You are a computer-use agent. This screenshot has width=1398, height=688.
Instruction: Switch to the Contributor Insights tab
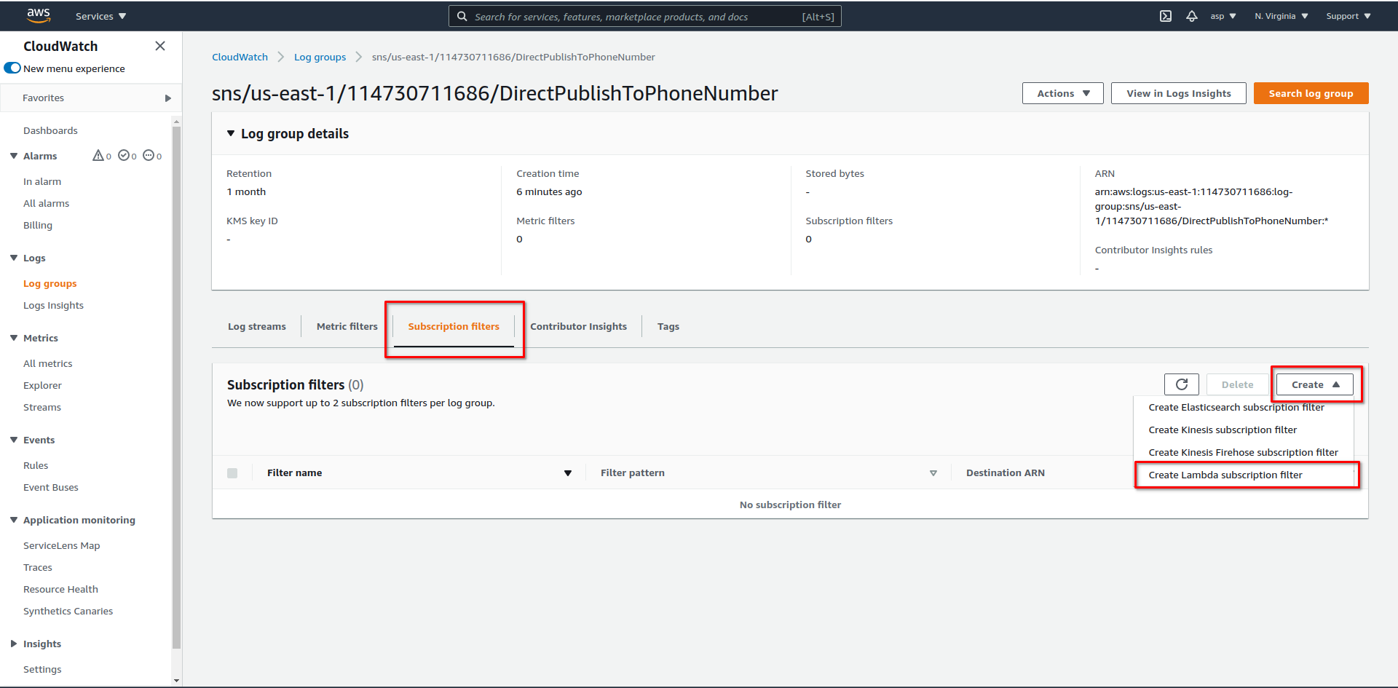tap(578, 326)
